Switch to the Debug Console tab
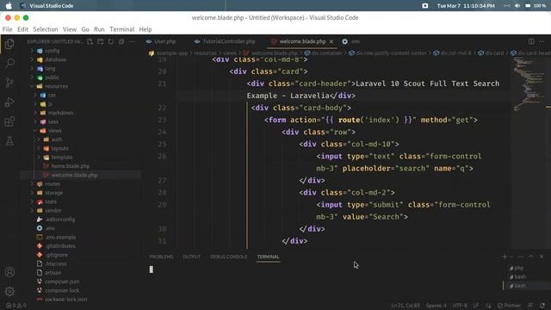The image size is (551, 310). click(x=228, y=257)
